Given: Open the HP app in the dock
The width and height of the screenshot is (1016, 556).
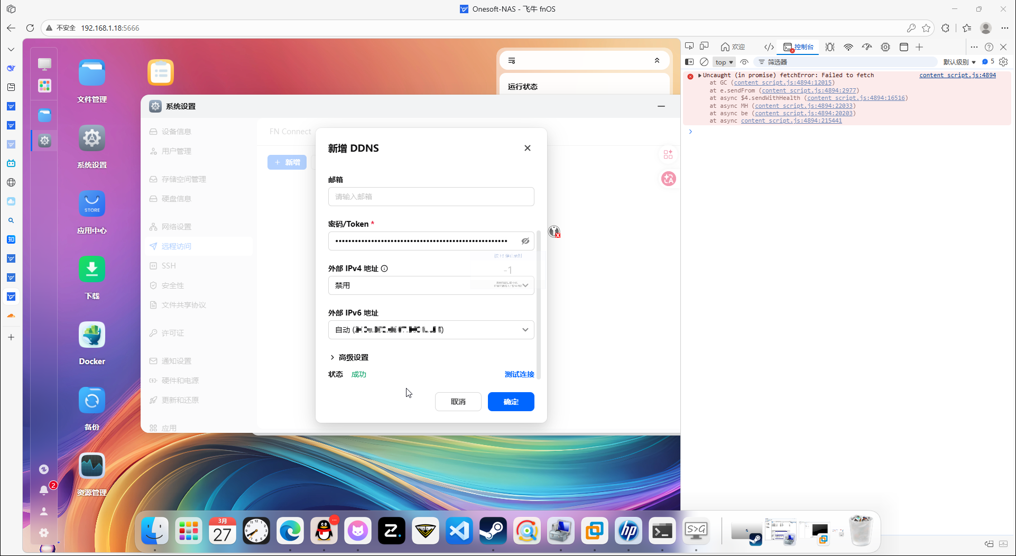Looking at the screenshot, I should pos(629,531).
